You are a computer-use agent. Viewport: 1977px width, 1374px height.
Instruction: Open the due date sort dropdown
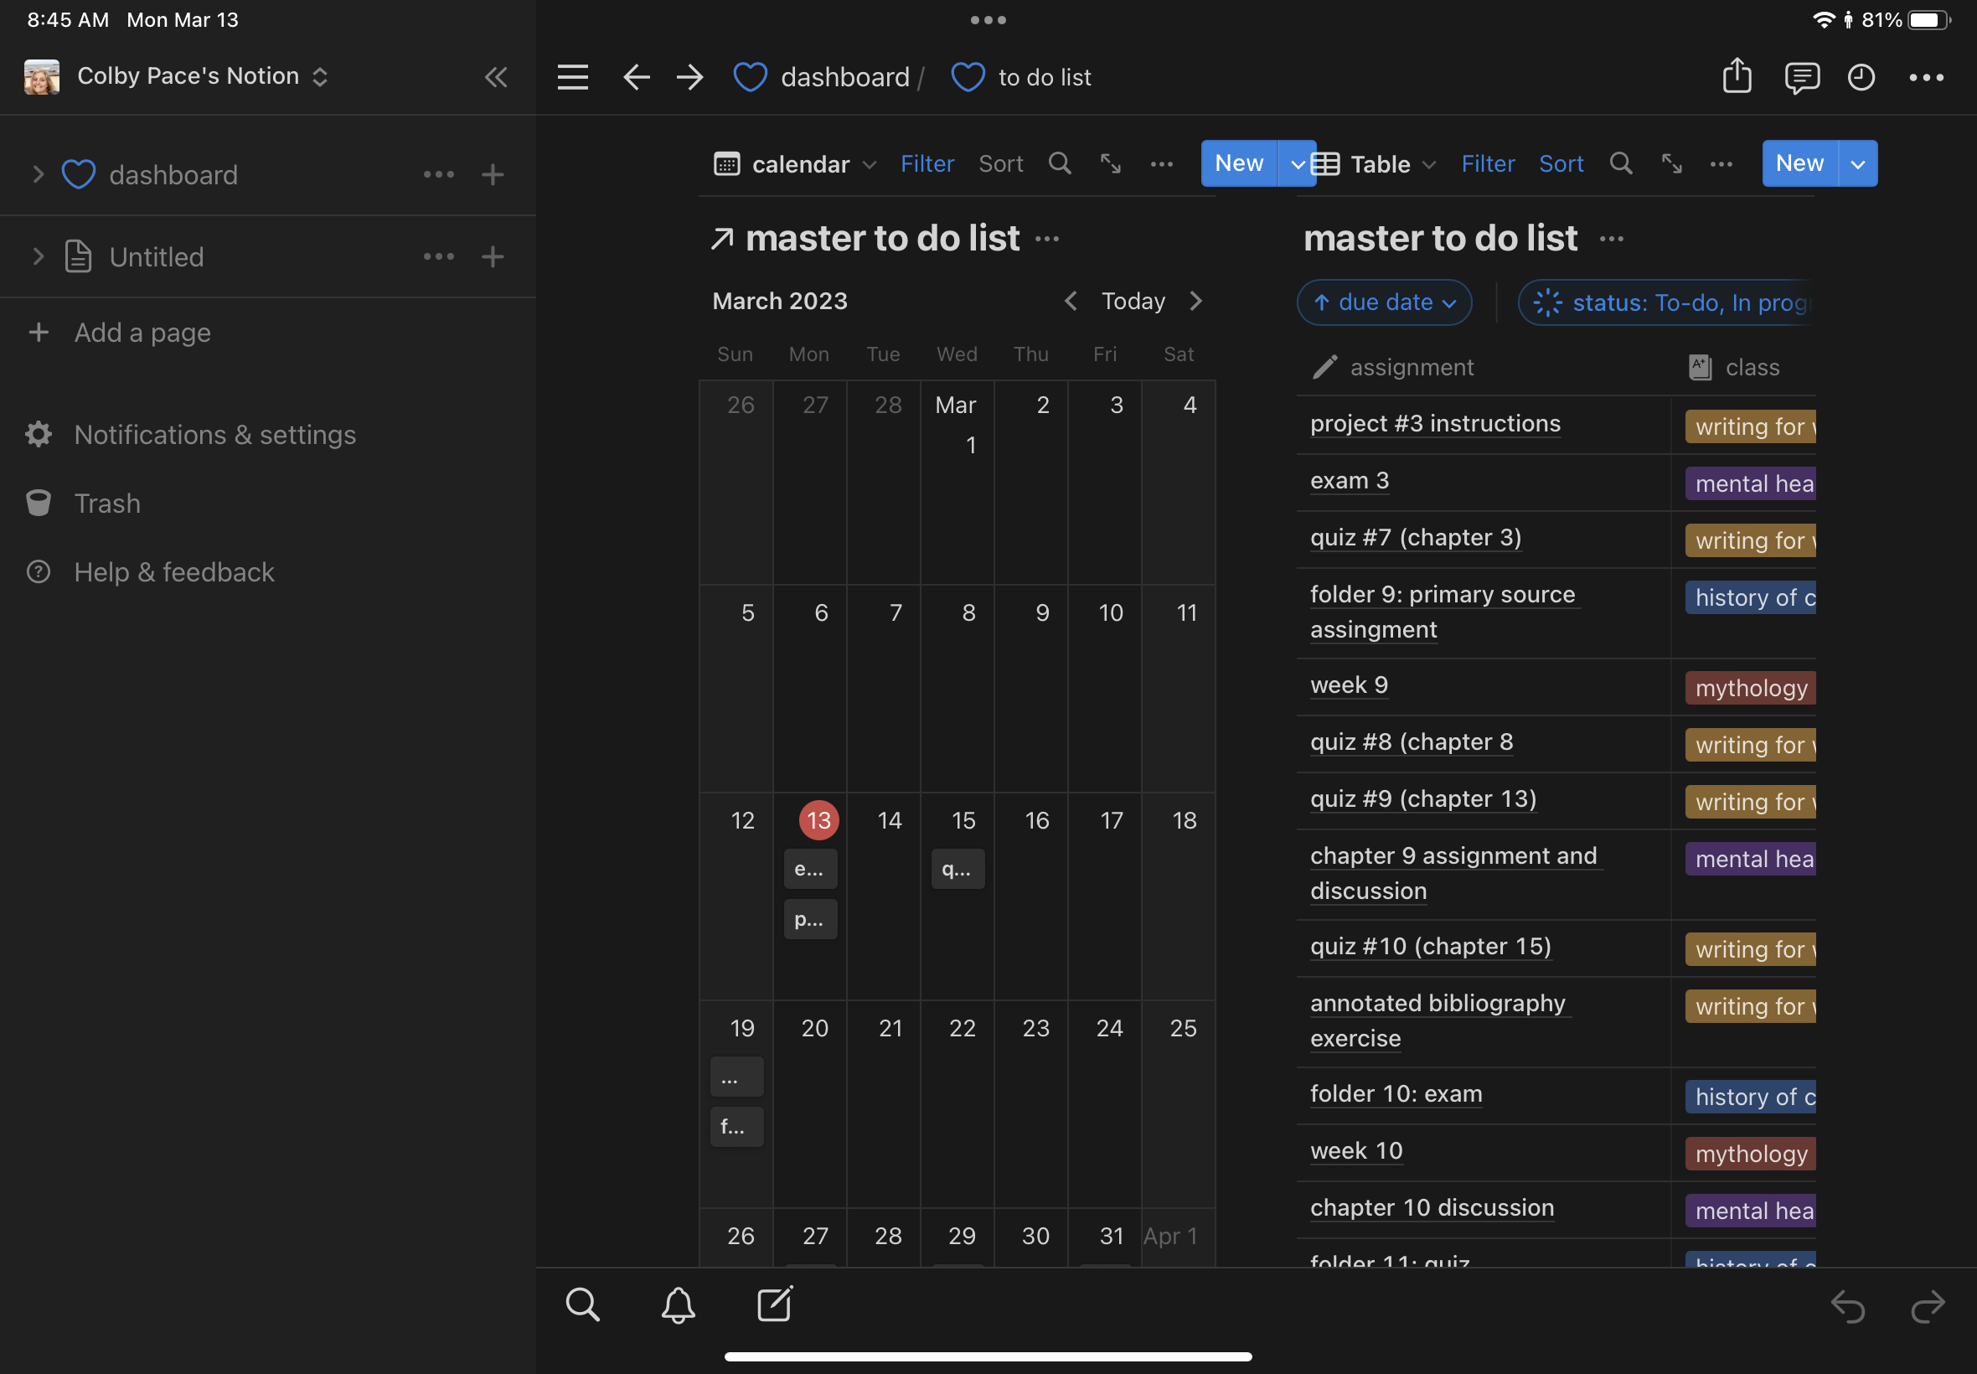(x=1384, y=302)
